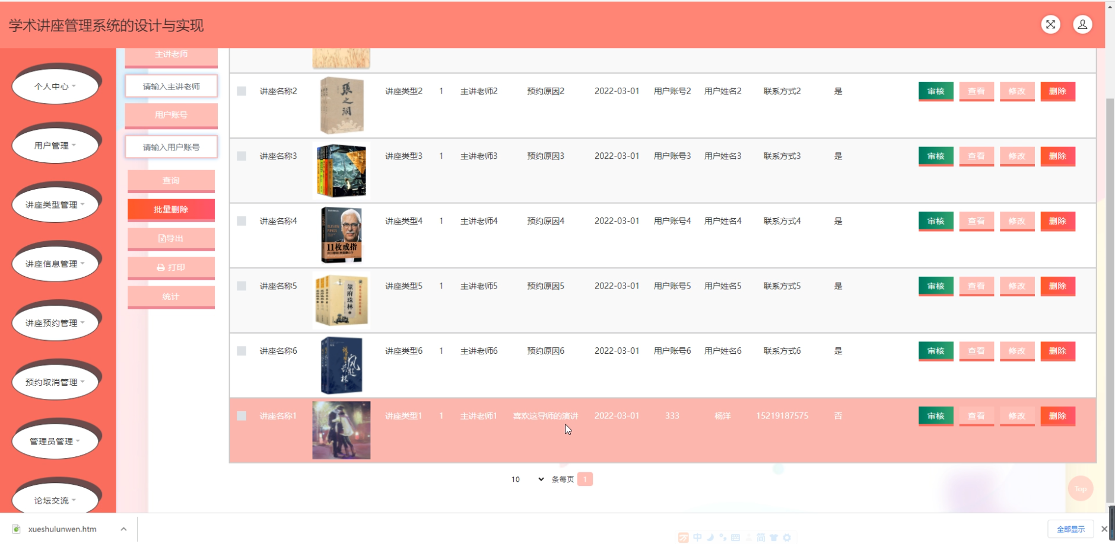This screenshot has width=1115, height=544.
Task: Click 查看 for 讲座名称4
Action: coord(976,221)
